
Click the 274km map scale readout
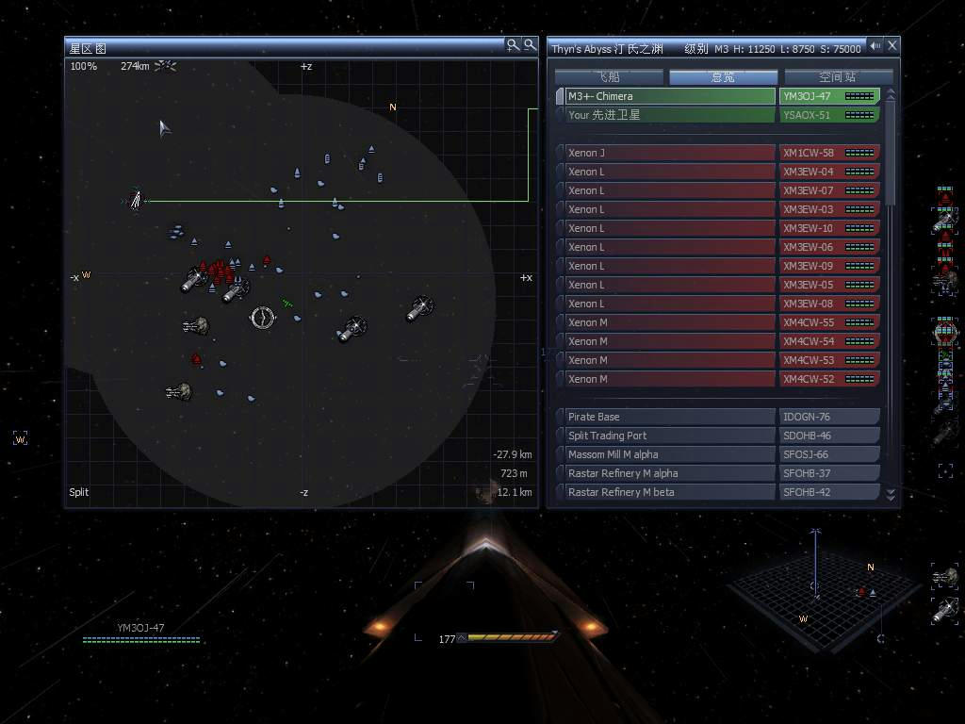pyautogui.click(x=135, y=66)
